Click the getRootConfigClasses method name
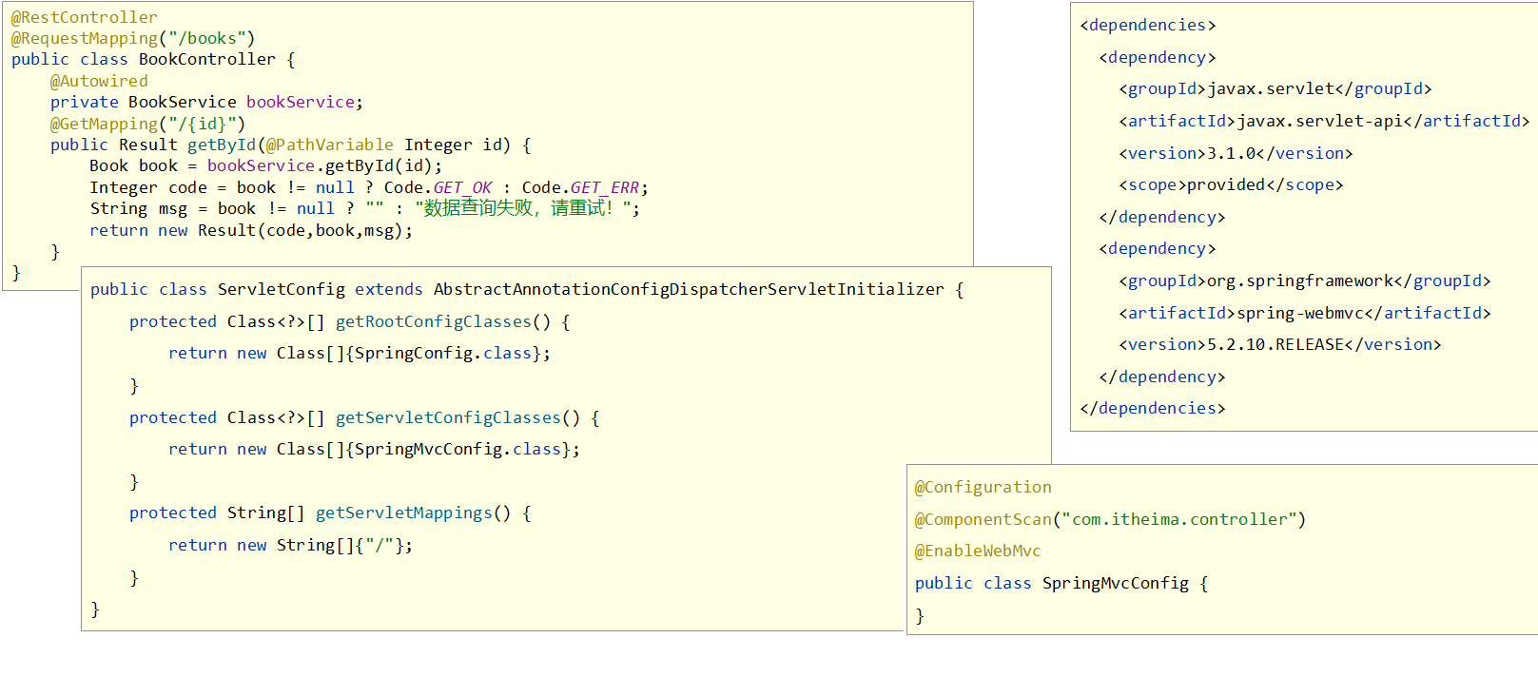1538x677 pixels. (433, 321)
